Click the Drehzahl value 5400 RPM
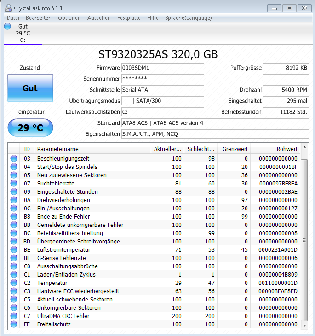Image resolution: width=315 pixels, height=336 pixels. click(286, 90)
